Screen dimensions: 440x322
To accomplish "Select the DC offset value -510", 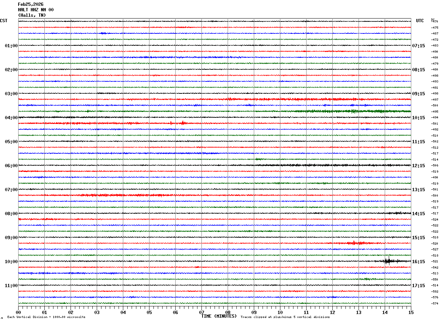I will (x=435, y=136).
